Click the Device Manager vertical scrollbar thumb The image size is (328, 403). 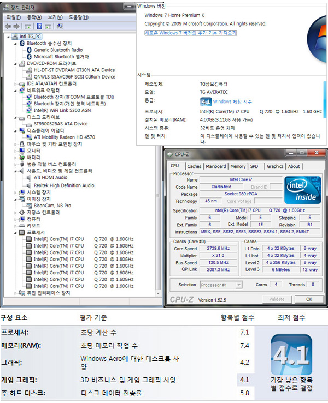click(158, 196)
